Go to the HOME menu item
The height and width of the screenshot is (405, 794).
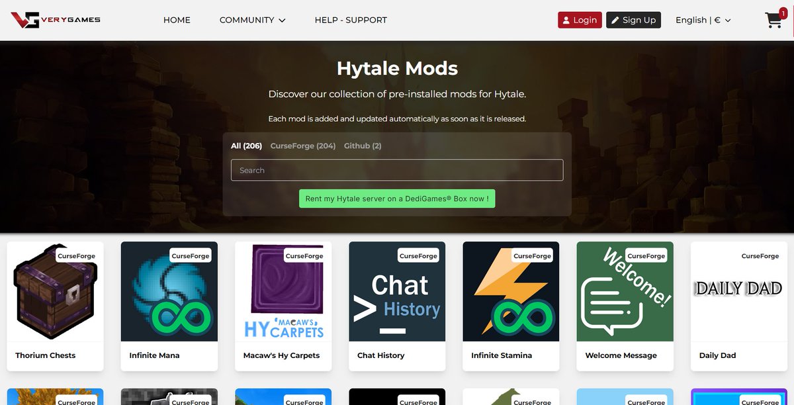[x=177, y=20]
